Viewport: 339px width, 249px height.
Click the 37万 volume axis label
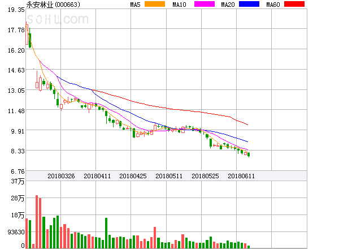[18, 181]
